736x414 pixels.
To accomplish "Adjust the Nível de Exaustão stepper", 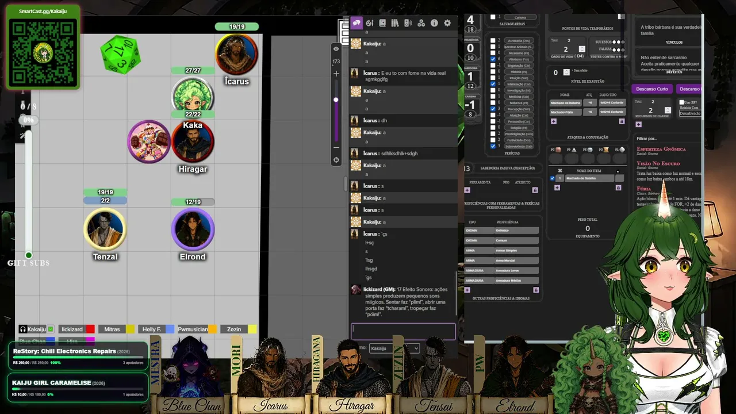I will tap(566, 72).
